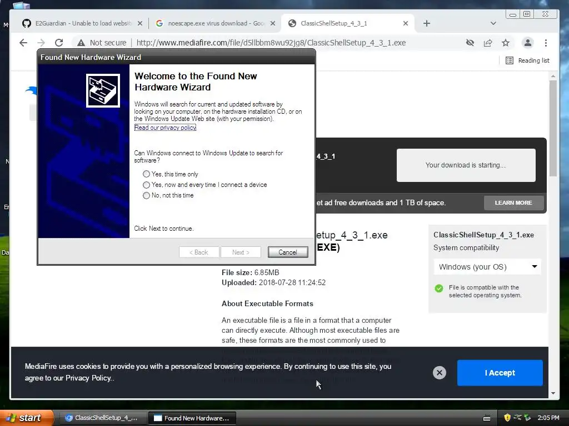Select 'Yes, this time only' option
The image size is (569, 426).
click(146, 174)
